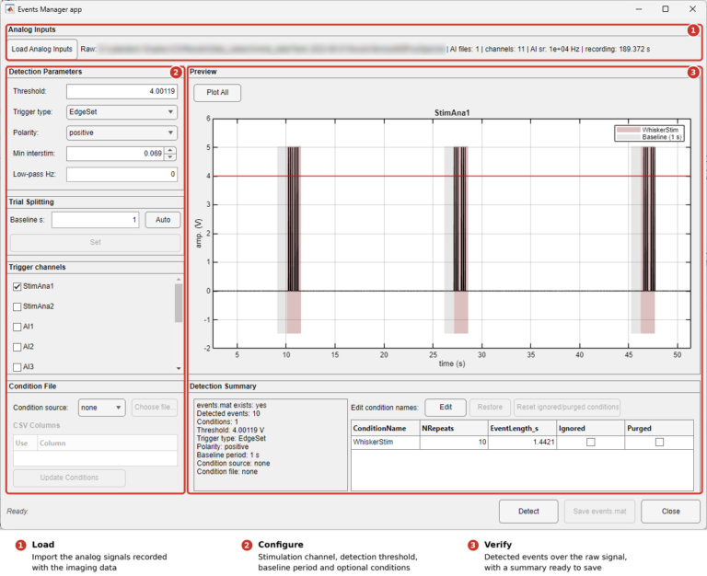
Task: Click the Use column header in CSV table
Action: 25,444
